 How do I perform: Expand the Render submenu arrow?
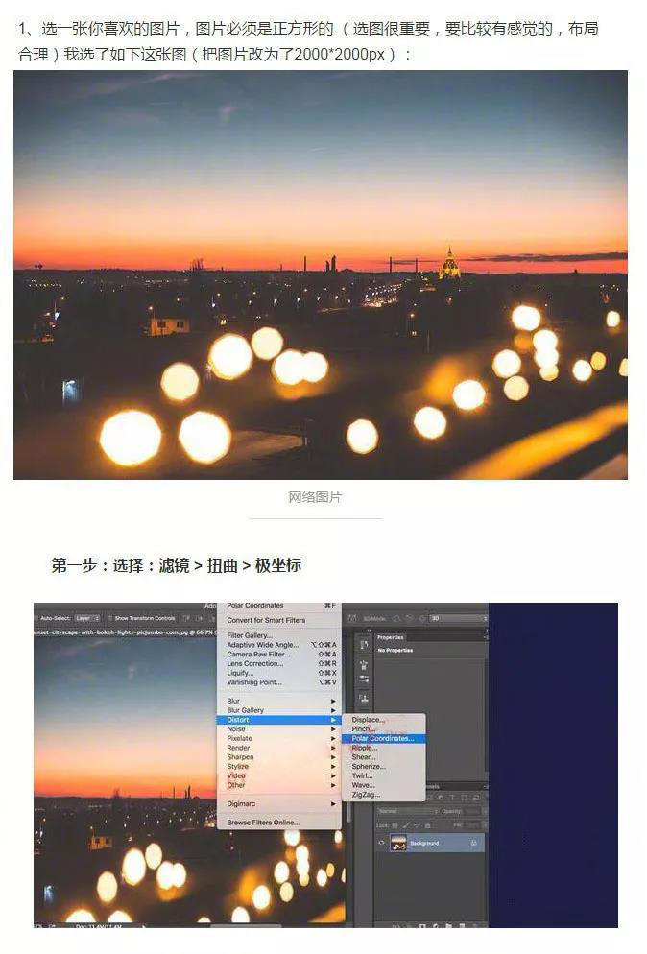coord(333,748)
